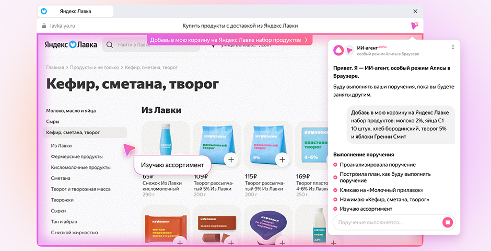This screenshot has width=491, height=251.
Task: Click the Яндекс Лавка logo
Action: click(x=71, y=45)
